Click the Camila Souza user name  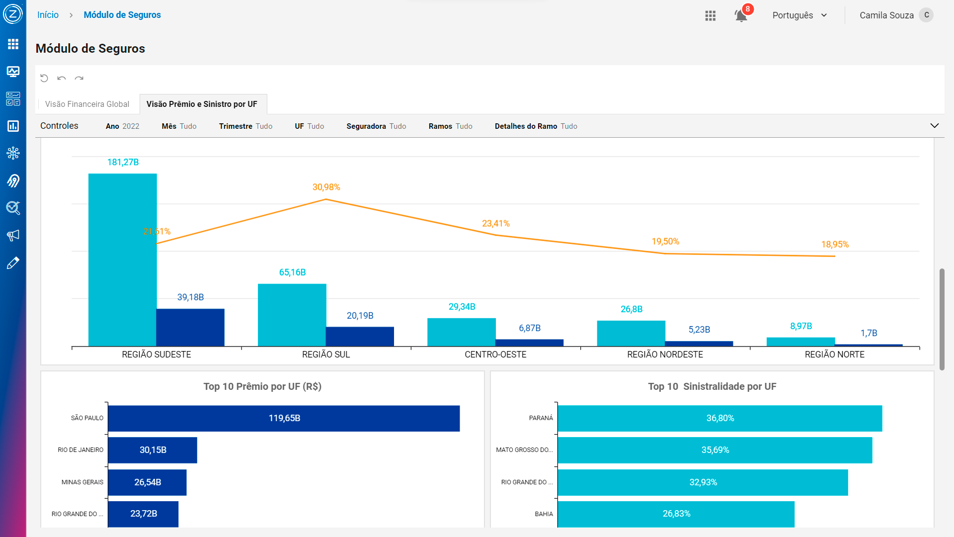coord(886,15)
